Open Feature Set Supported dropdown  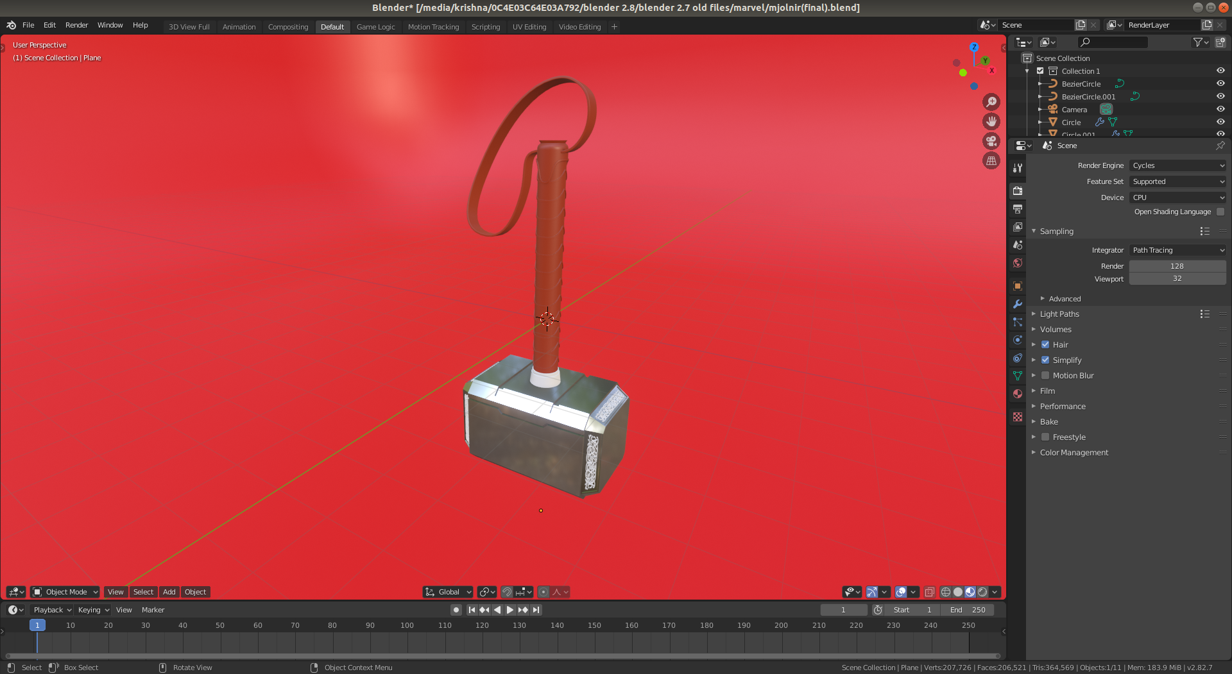pos(1177,181)
